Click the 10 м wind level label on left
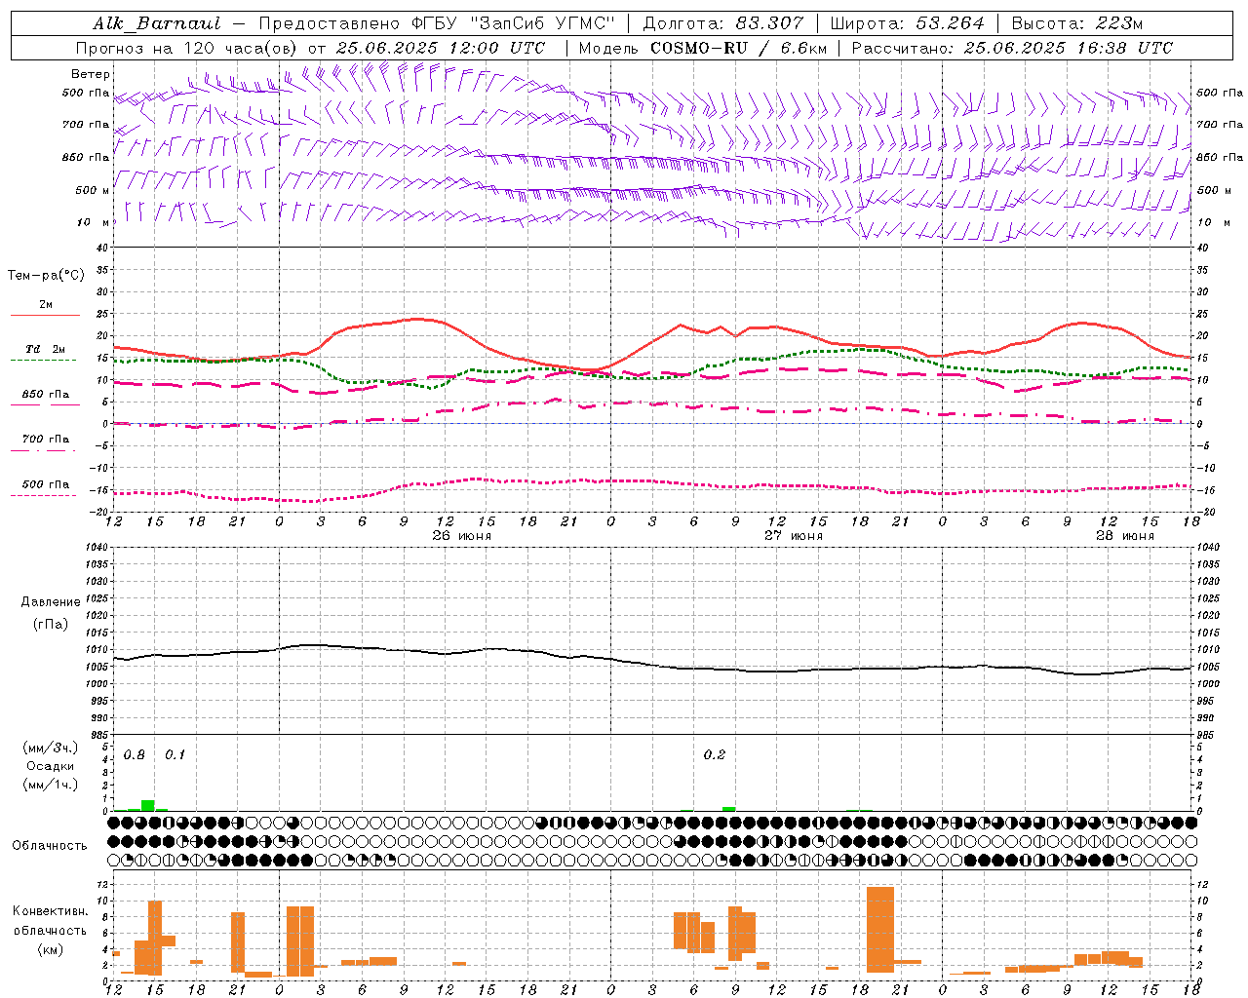 (94, 222)
